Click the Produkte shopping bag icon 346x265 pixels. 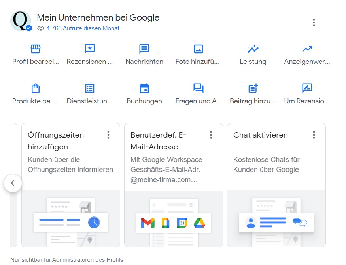click(x=36, y=88)
